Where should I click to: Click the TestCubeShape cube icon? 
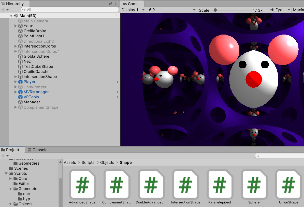[20, 67]
